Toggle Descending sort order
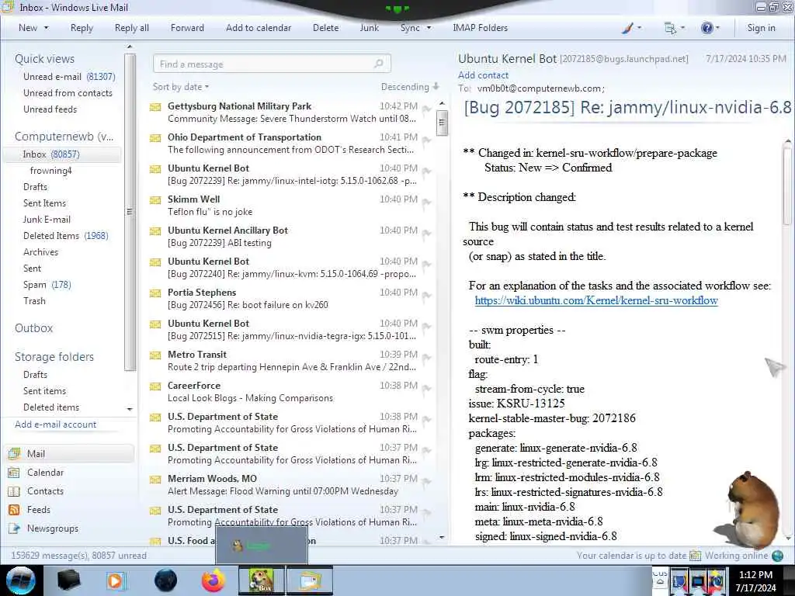The width and height of the screenshot is (795, 596). pos(410,87)
